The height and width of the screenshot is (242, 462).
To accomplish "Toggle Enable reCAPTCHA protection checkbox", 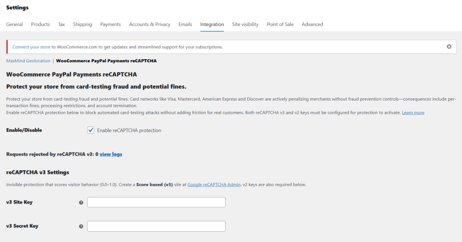I will pos(90,130).
